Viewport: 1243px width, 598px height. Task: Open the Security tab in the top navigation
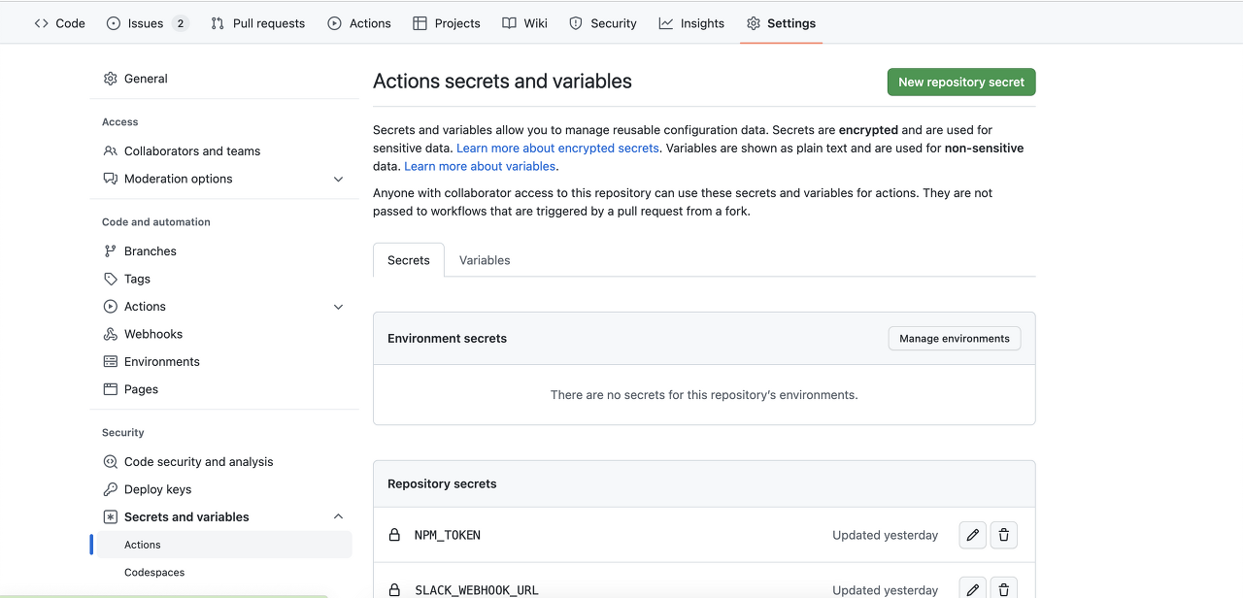(x=602, y=22)
